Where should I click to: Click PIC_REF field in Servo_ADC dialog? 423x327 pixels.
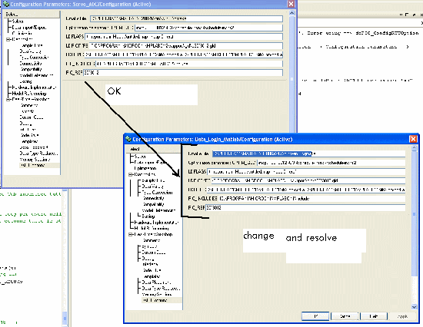(x=183, y=72)
